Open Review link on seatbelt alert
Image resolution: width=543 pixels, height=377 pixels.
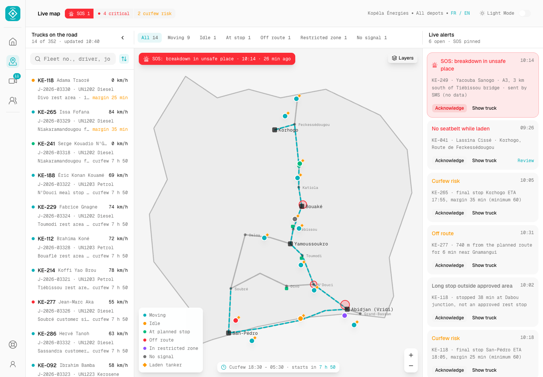[x=526, y=161]
